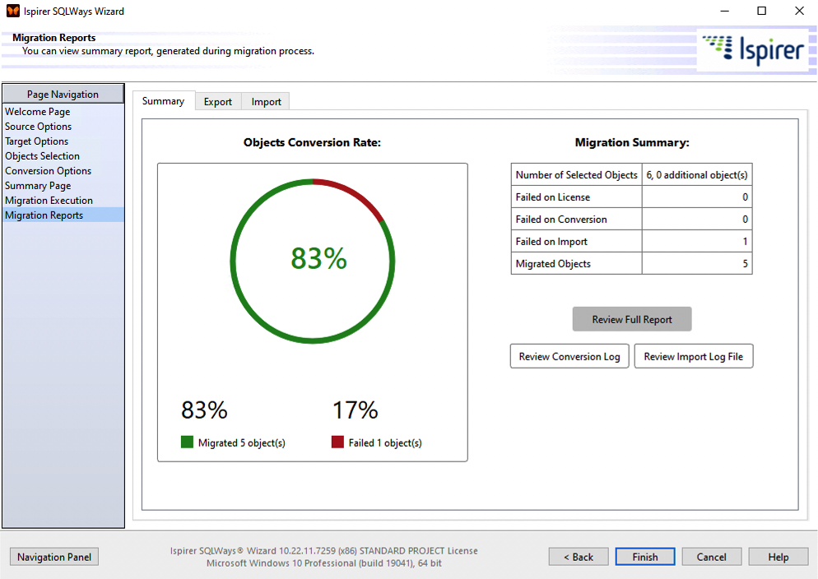Viewport: 818px width, 579px height.
Task: Toggle the Navigation Panel button
Action: (54, 557)
